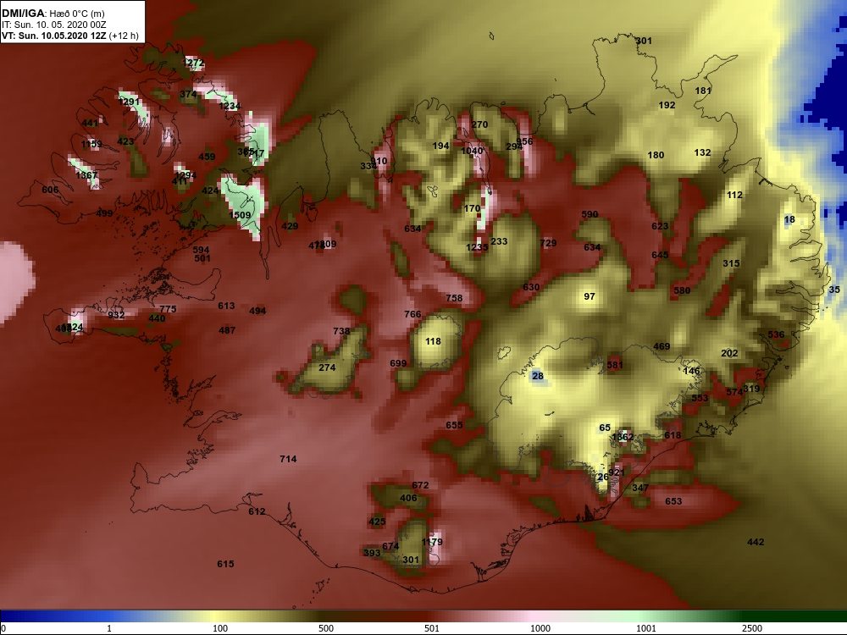Screen dimensions: 847x635
Task: Click the map value '494'
Action: (x=257, y=311)
